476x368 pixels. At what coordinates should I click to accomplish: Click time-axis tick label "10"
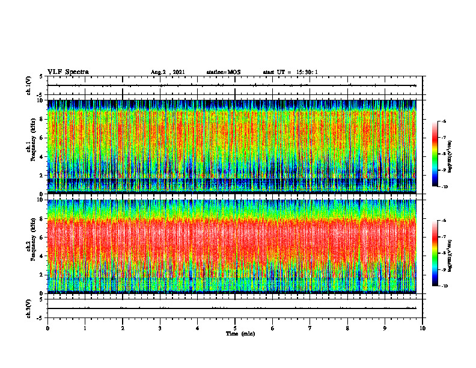(x=423, y=328)
